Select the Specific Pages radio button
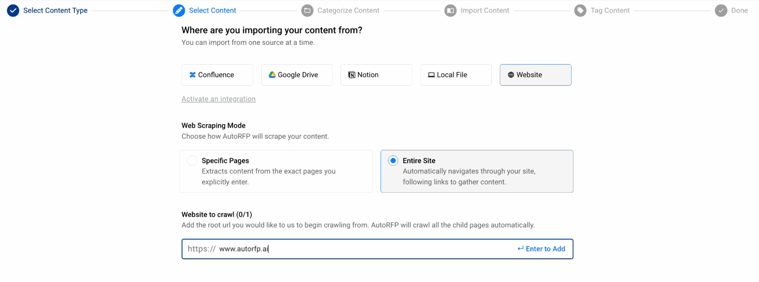 point(192,161)
